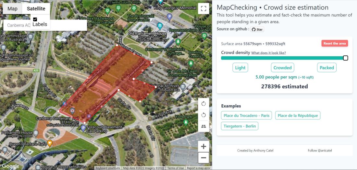The height and width of the screenshot is (170, 357).
Task: Rotate map clockwise
Action: 203,104
